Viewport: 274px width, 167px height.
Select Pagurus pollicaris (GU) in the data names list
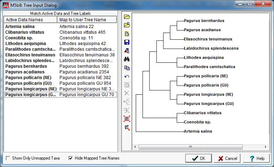point(29,83)
